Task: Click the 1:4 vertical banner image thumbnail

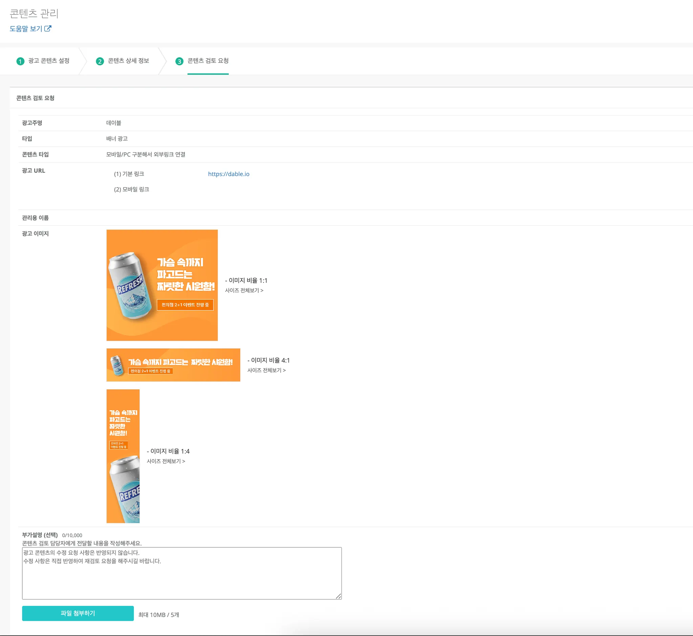Action: (123, 456)
